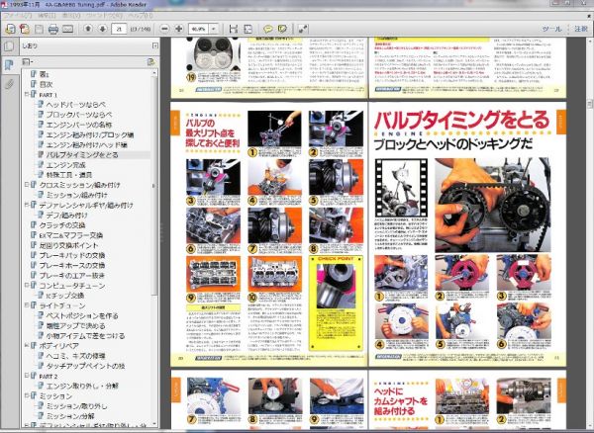Open the ヘルプ(H) menu
This screenshot has height=433, width=594.
[x=141, y=17]
